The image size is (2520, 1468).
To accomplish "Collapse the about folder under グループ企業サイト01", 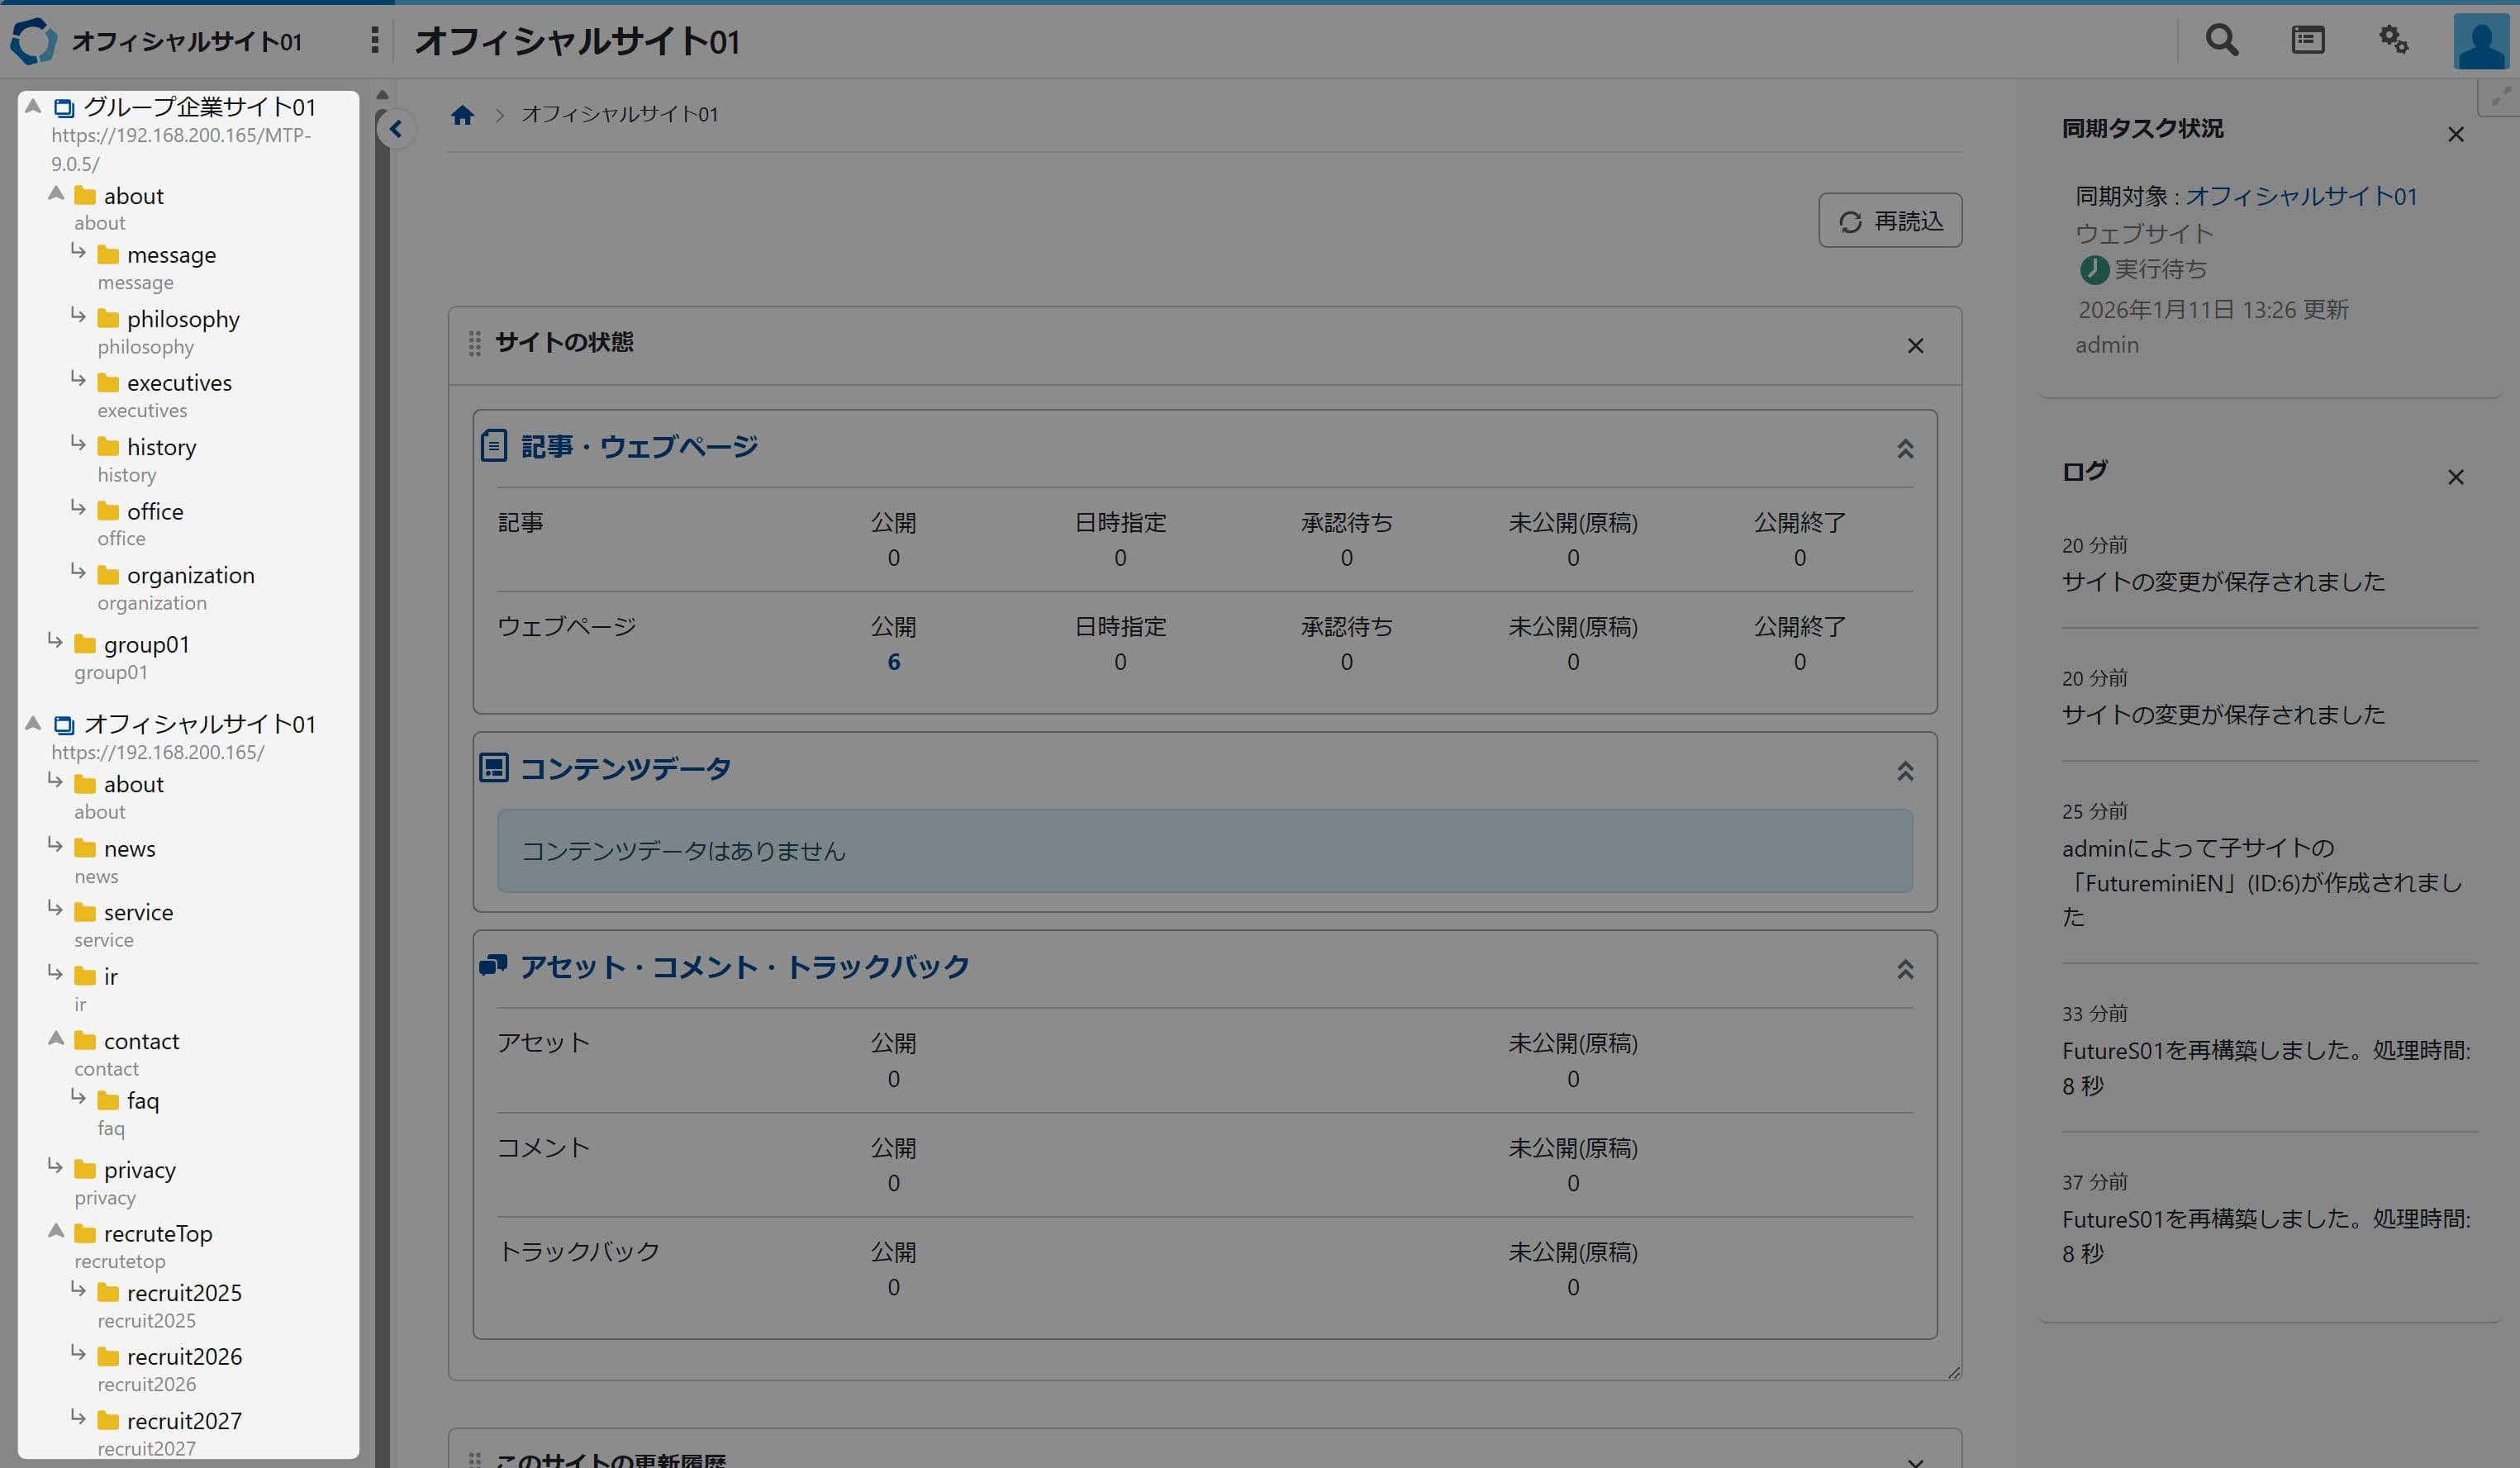I will [x=57, y=194].
